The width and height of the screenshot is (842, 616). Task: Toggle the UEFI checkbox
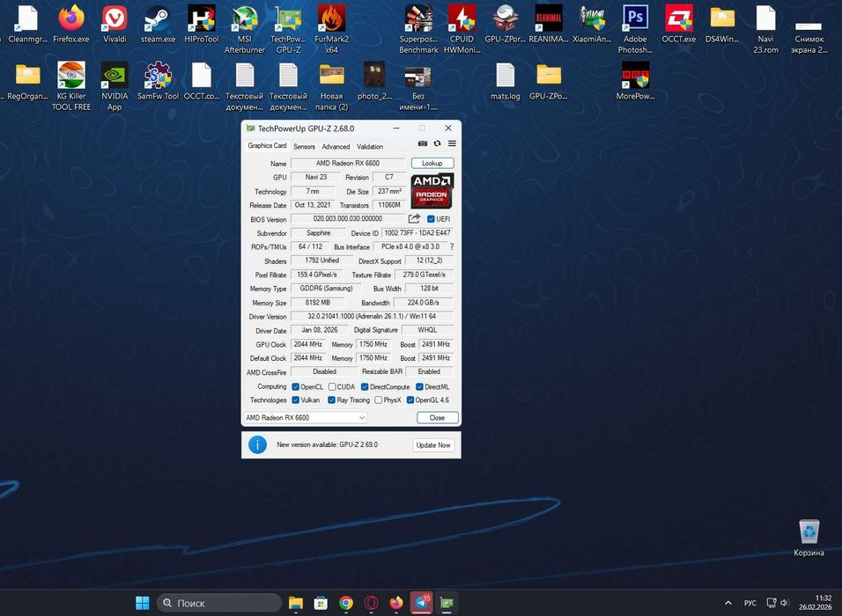tap(431, 219)
